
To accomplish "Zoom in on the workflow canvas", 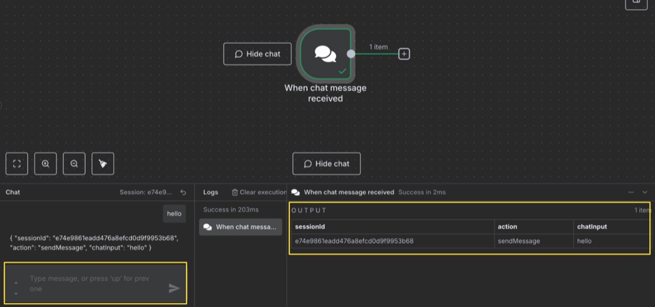I will (x=46, y=164).
